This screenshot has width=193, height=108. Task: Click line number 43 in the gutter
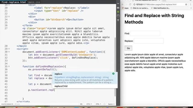tap(6, 90)
